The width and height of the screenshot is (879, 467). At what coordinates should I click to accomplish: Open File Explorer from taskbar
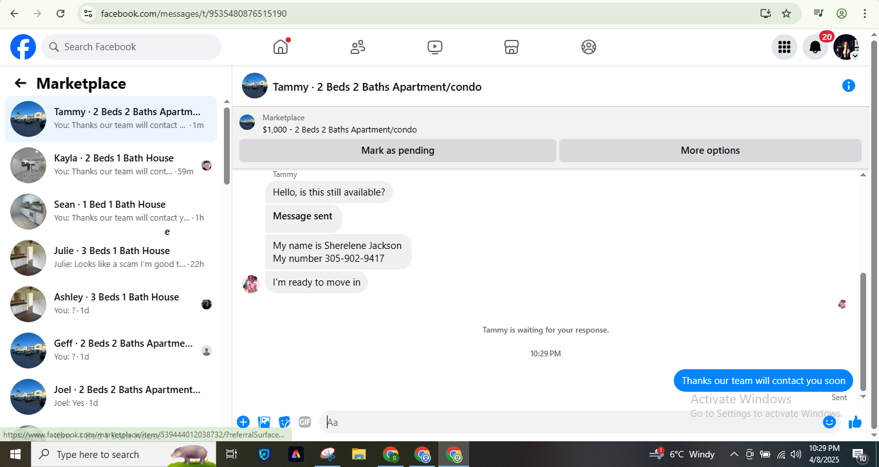point(358,454)
